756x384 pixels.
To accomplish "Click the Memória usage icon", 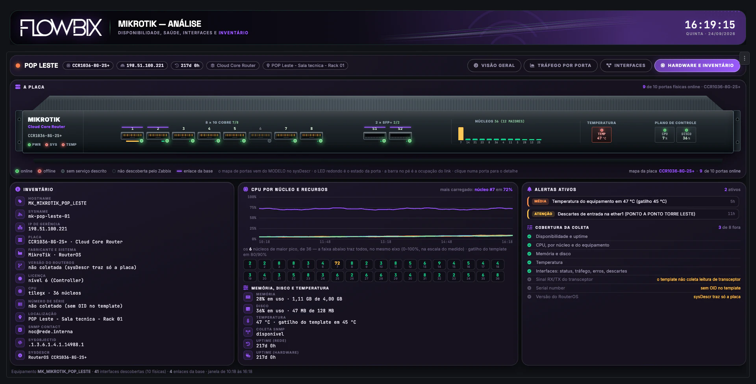I will (248, 297).
